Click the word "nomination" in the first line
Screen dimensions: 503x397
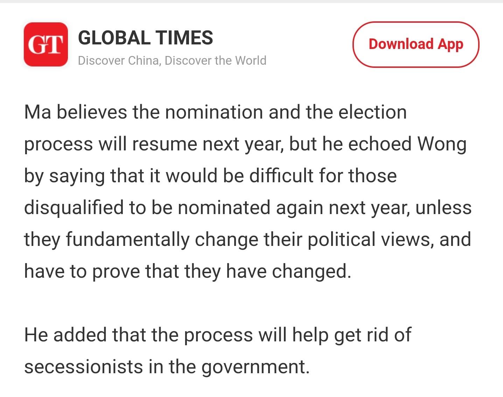(x=214, y=112)
